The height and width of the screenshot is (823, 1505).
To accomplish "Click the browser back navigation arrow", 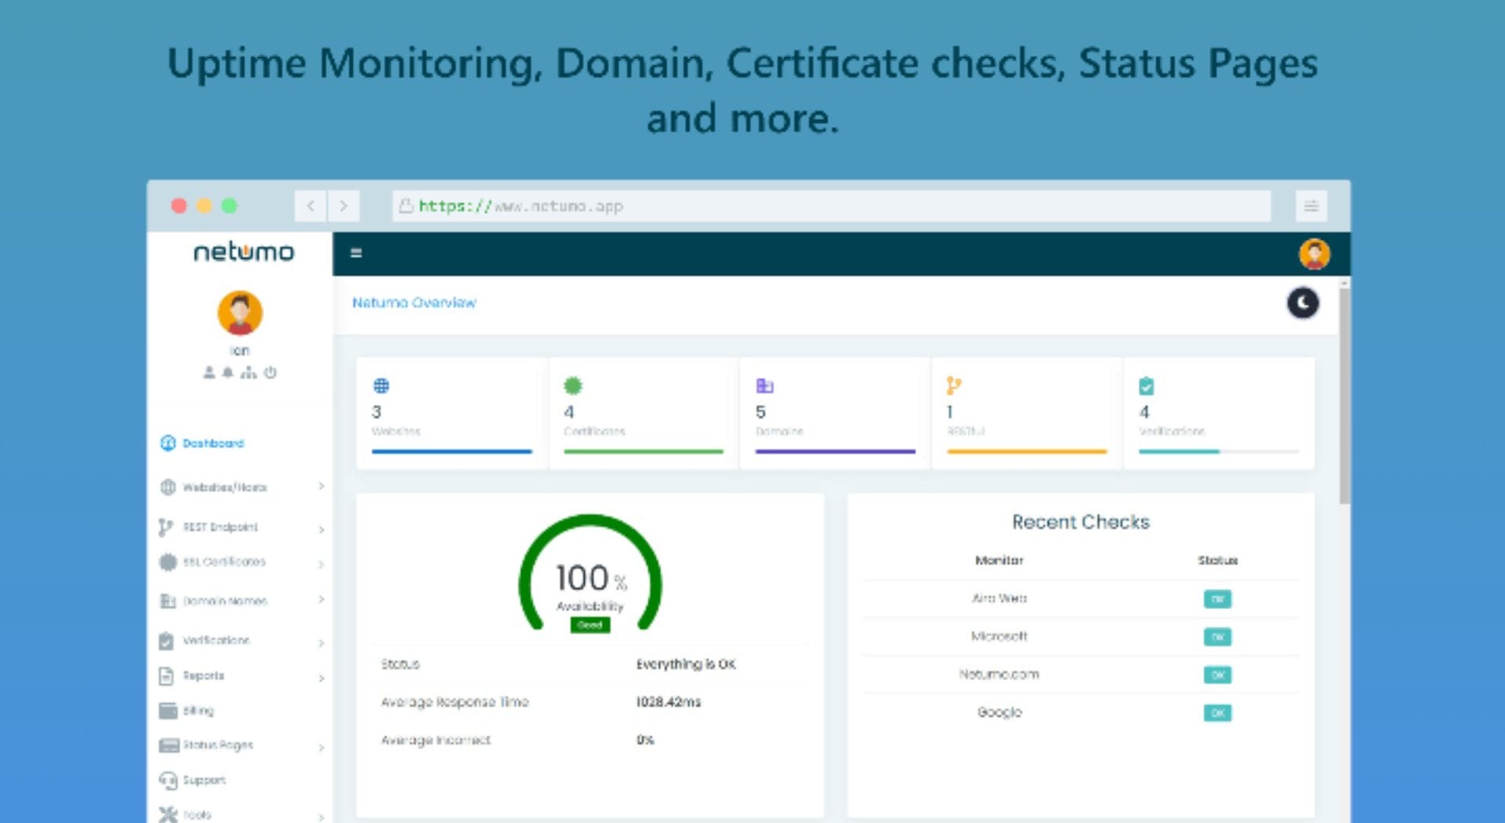I will pos(311,206).
